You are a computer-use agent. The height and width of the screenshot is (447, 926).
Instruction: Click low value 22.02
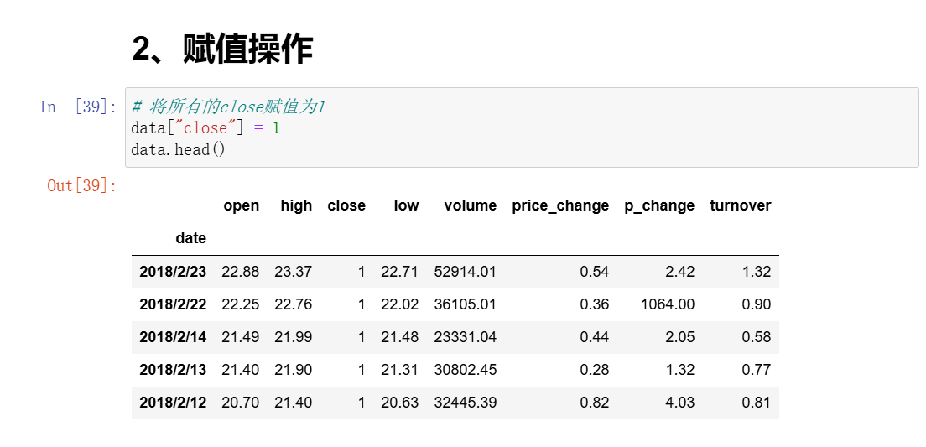[400, 304]
